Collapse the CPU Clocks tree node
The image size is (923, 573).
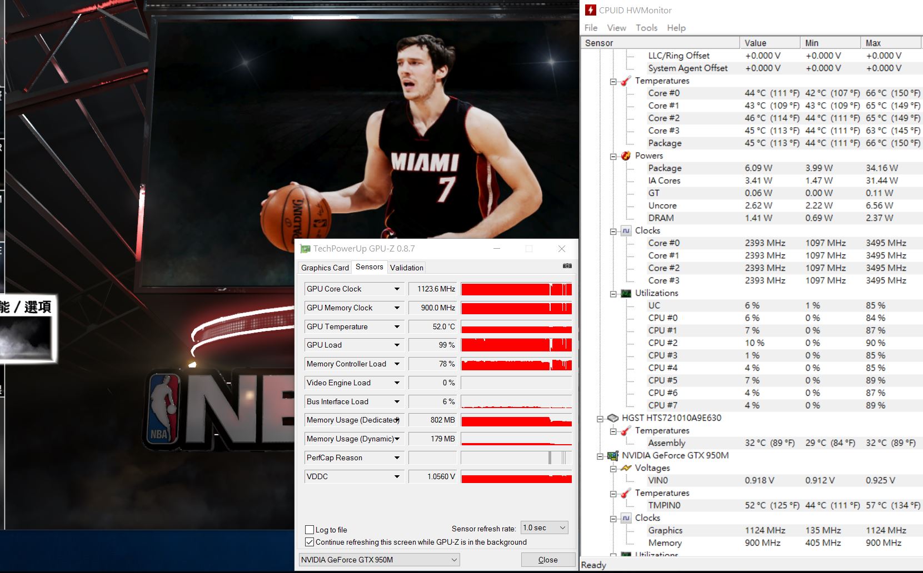coord(613,232)
